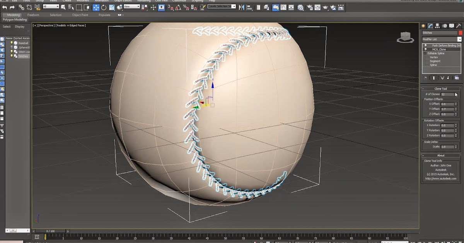Toggle the light bulb next to Sphere001
464x243 pixels.
pos(12,47)
